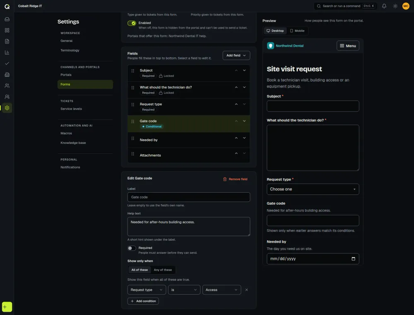Viewport: 414px width, 315px height.
Task: Open the building companies icon in sidebar
Action: click(7, 74)
